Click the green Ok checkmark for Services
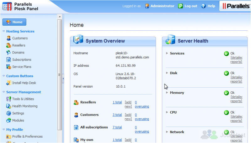 pos(226,54)
